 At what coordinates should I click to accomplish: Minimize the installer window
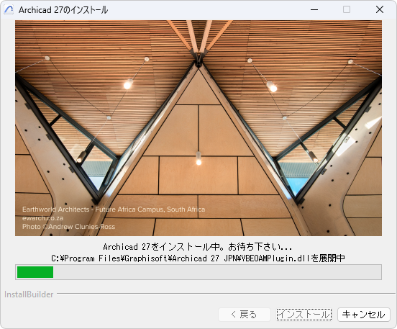[314, 9]
